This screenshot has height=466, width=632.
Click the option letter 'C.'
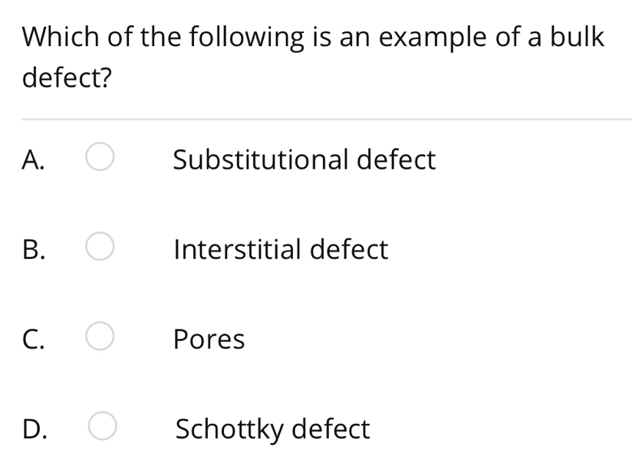(34, 339)
